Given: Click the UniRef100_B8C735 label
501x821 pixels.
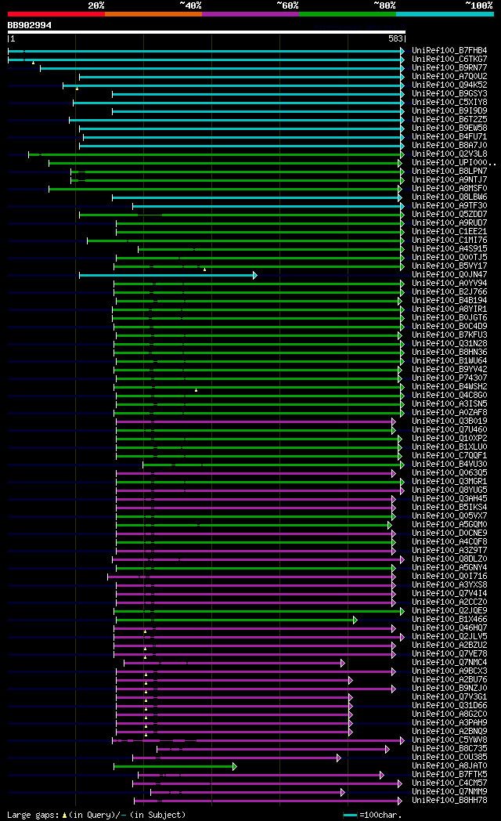Looking at the screenshot, I should click(449, 748).
